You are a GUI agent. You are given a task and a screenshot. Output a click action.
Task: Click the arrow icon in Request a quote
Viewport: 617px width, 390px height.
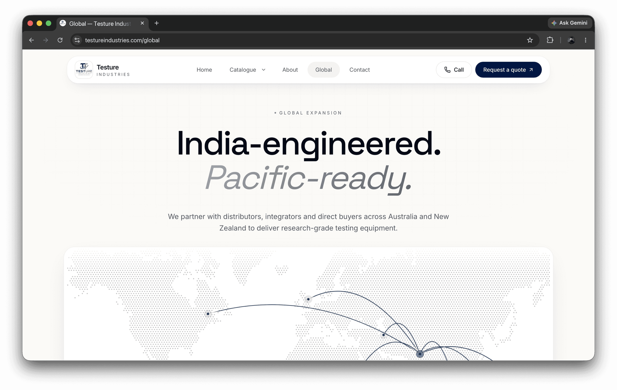(531, 70)
